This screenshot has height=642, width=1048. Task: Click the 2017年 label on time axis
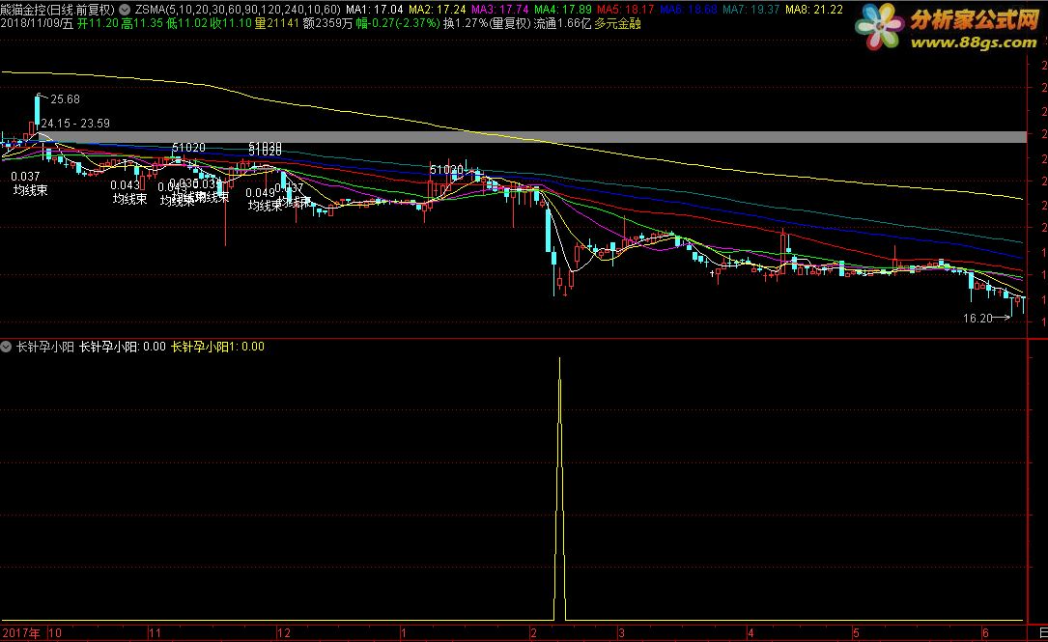click(x=21, y=632)
